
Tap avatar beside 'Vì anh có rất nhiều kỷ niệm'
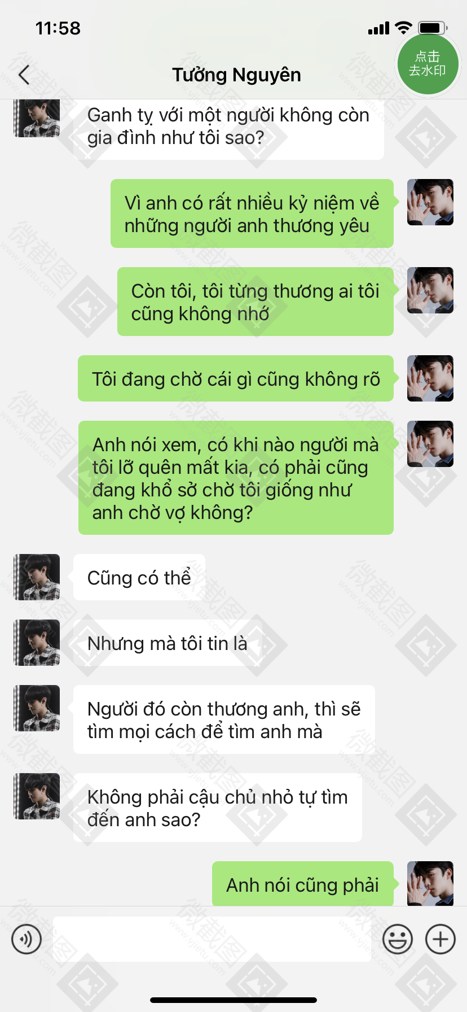(x=430, y=202)
